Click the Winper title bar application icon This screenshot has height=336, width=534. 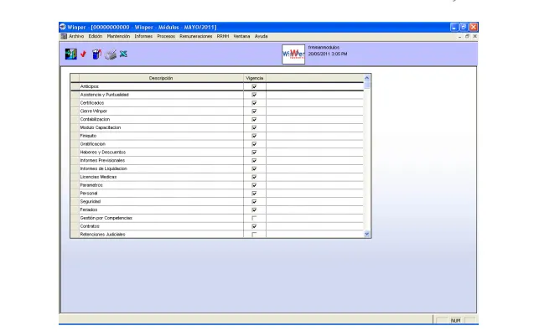[63, 27]
